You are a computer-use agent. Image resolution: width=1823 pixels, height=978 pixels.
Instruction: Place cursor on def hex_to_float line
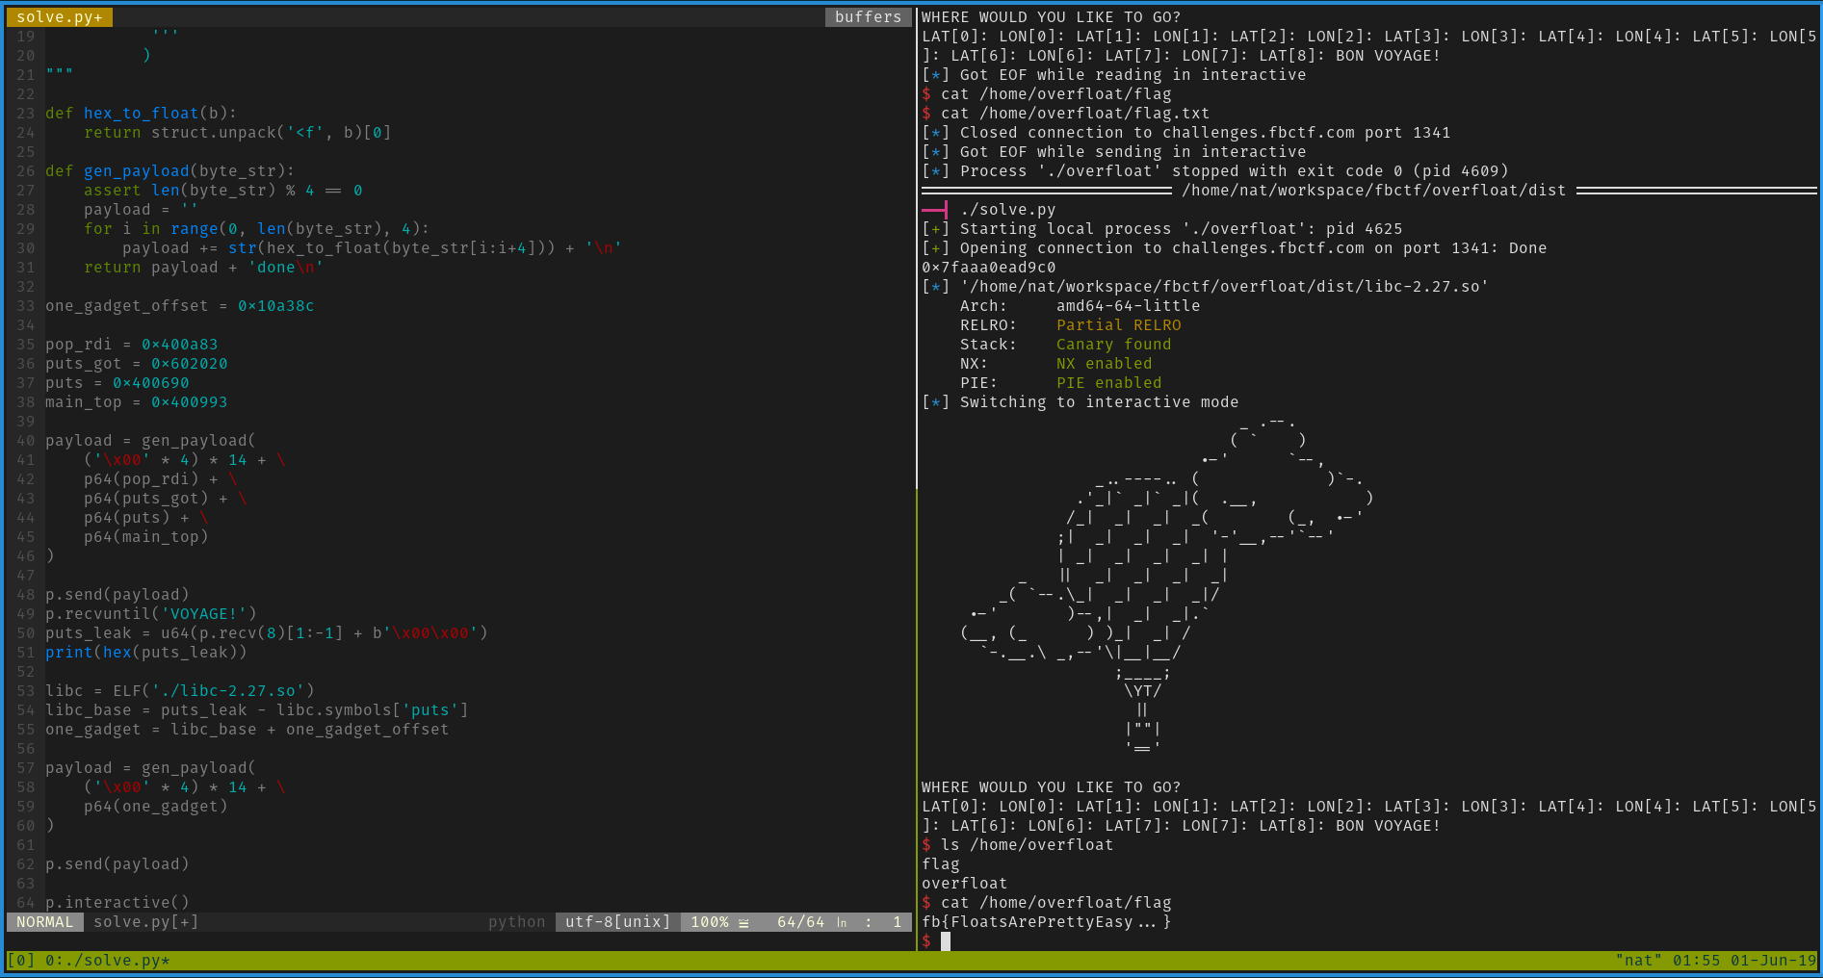click(x=141, y=114)
